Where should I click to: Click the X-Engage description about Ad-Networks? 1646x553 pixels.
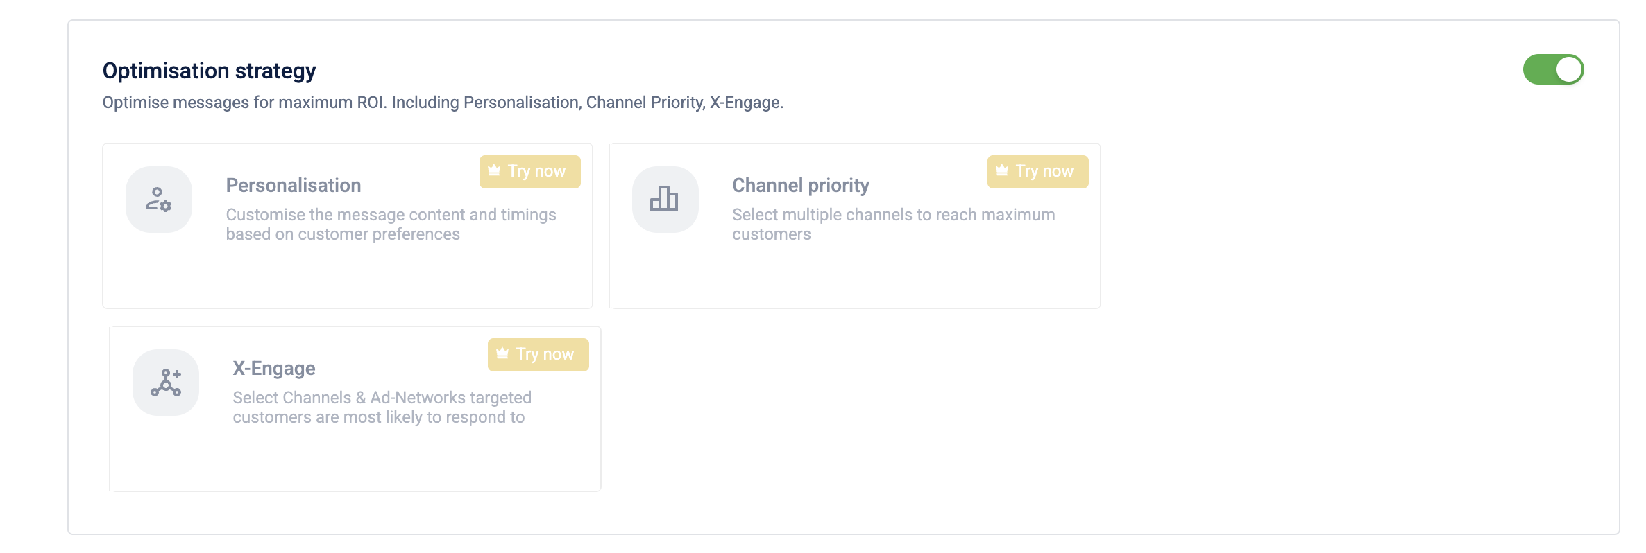pyautogui.click(x=382, y=407)
